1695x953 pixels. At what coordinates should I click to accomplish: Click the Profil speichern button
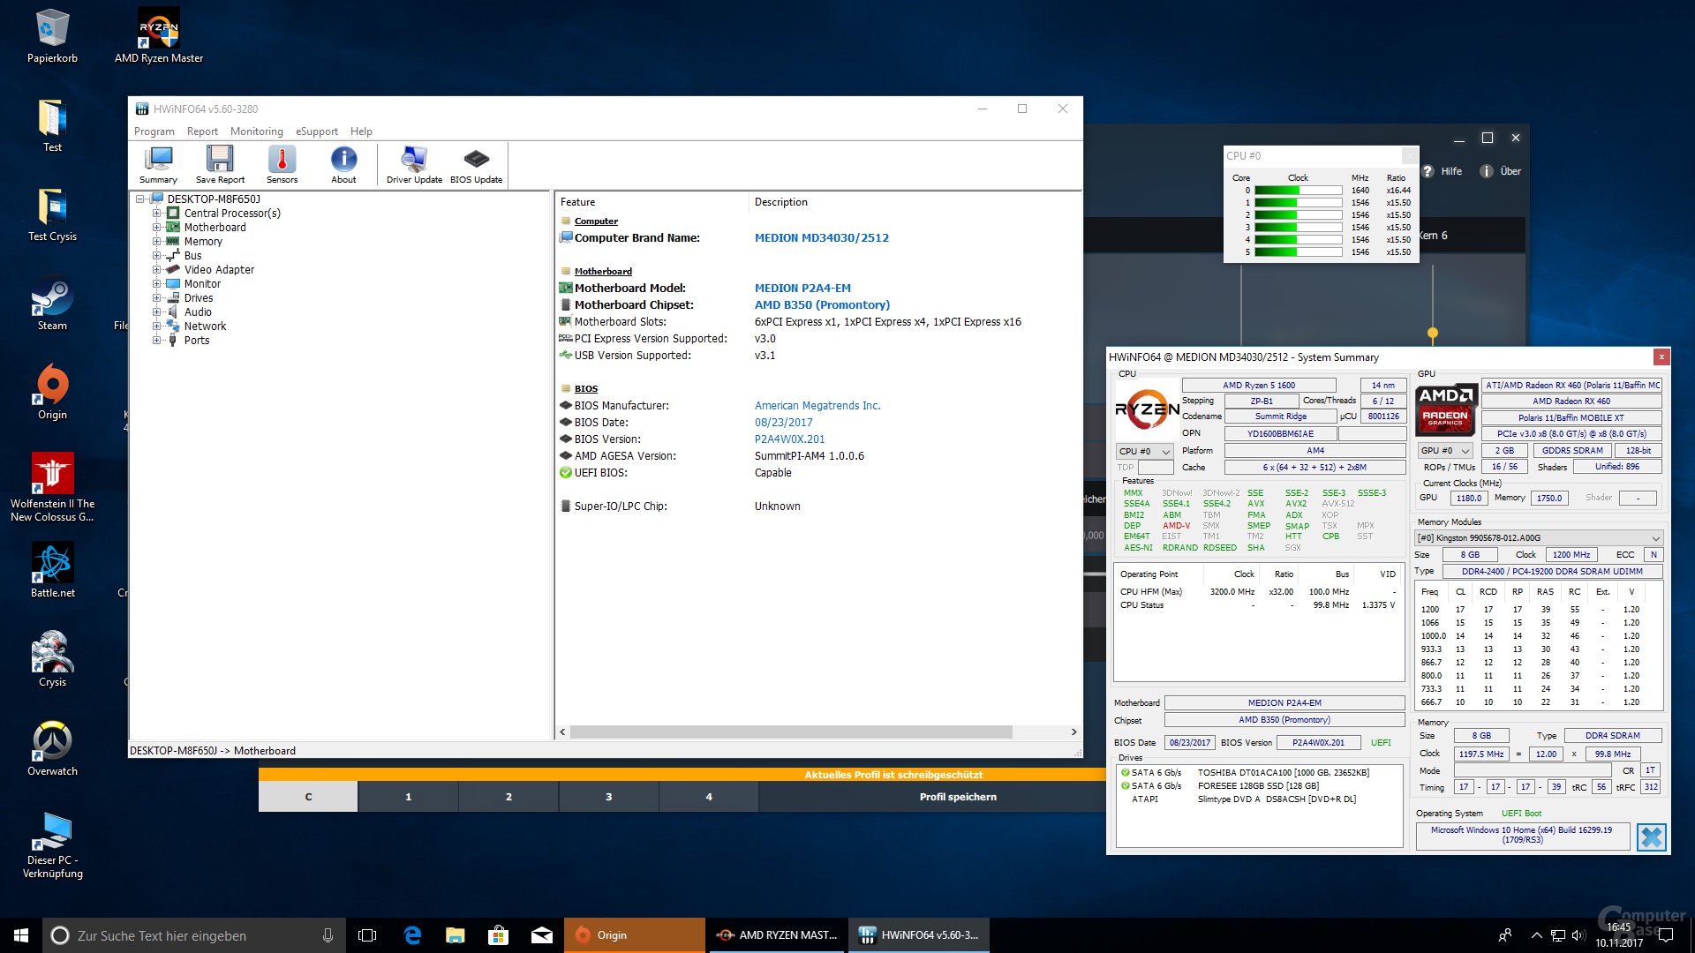[958, 797]
